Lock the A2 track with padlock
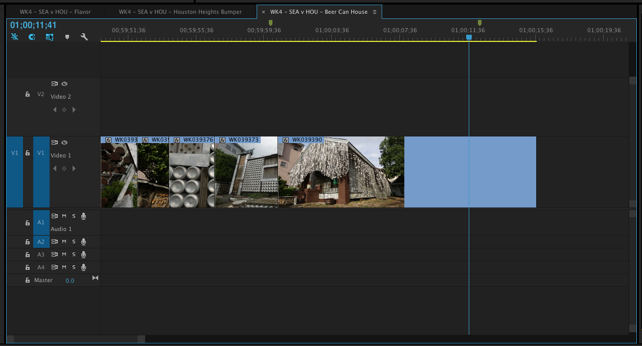Image resolution: width=642 pixels, height=346 pixels. tap(28, 242)
